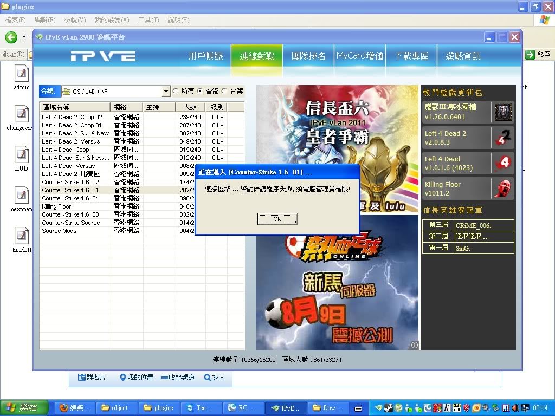This screenshot has width=555, height=416.
Task: Open the CS / L4D / KF category dropdown
Action: pyautogui.click(x=166, y=92)
